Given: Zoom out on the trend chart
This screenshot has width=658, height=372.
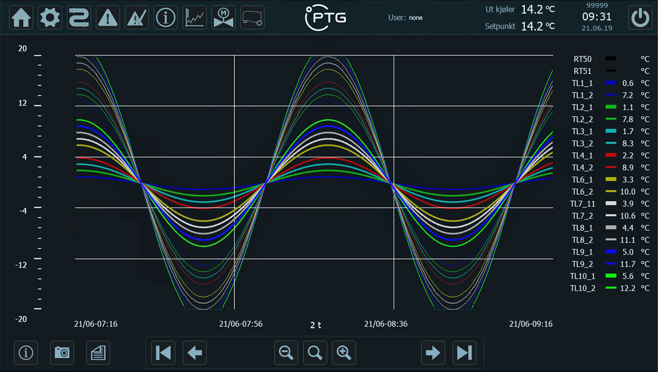Looking at the screenshot, I should pyautogui.click(x=286, y=353).
